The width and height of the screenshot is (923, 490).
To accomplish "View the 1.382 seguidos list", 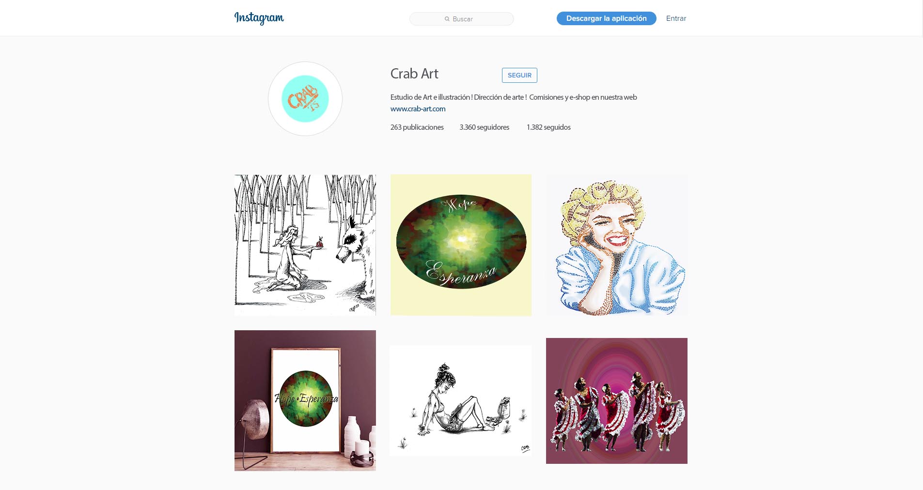I will (x=548, y=127).
